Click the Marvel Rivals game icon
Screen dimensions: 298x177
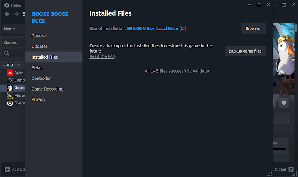[x=10, y=95]
